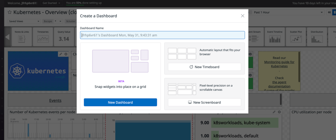This screenshot has height=140, width=336.
Task: Click the grid layout preview illustration
Action: pos(120,61)
